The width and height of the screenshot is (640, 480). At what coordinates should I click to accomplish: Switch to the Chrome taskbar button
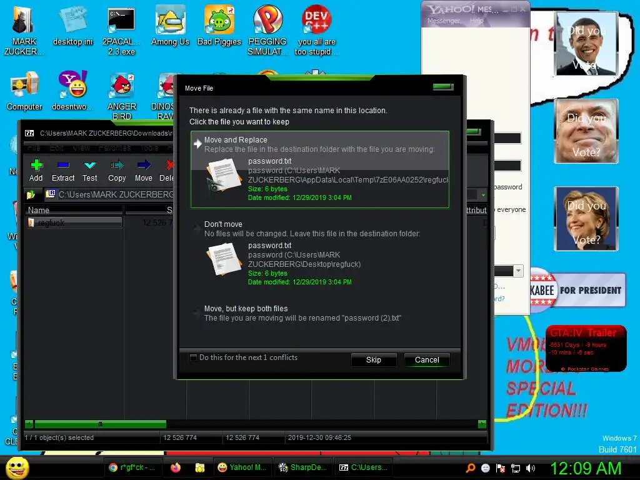click(132, 467)
